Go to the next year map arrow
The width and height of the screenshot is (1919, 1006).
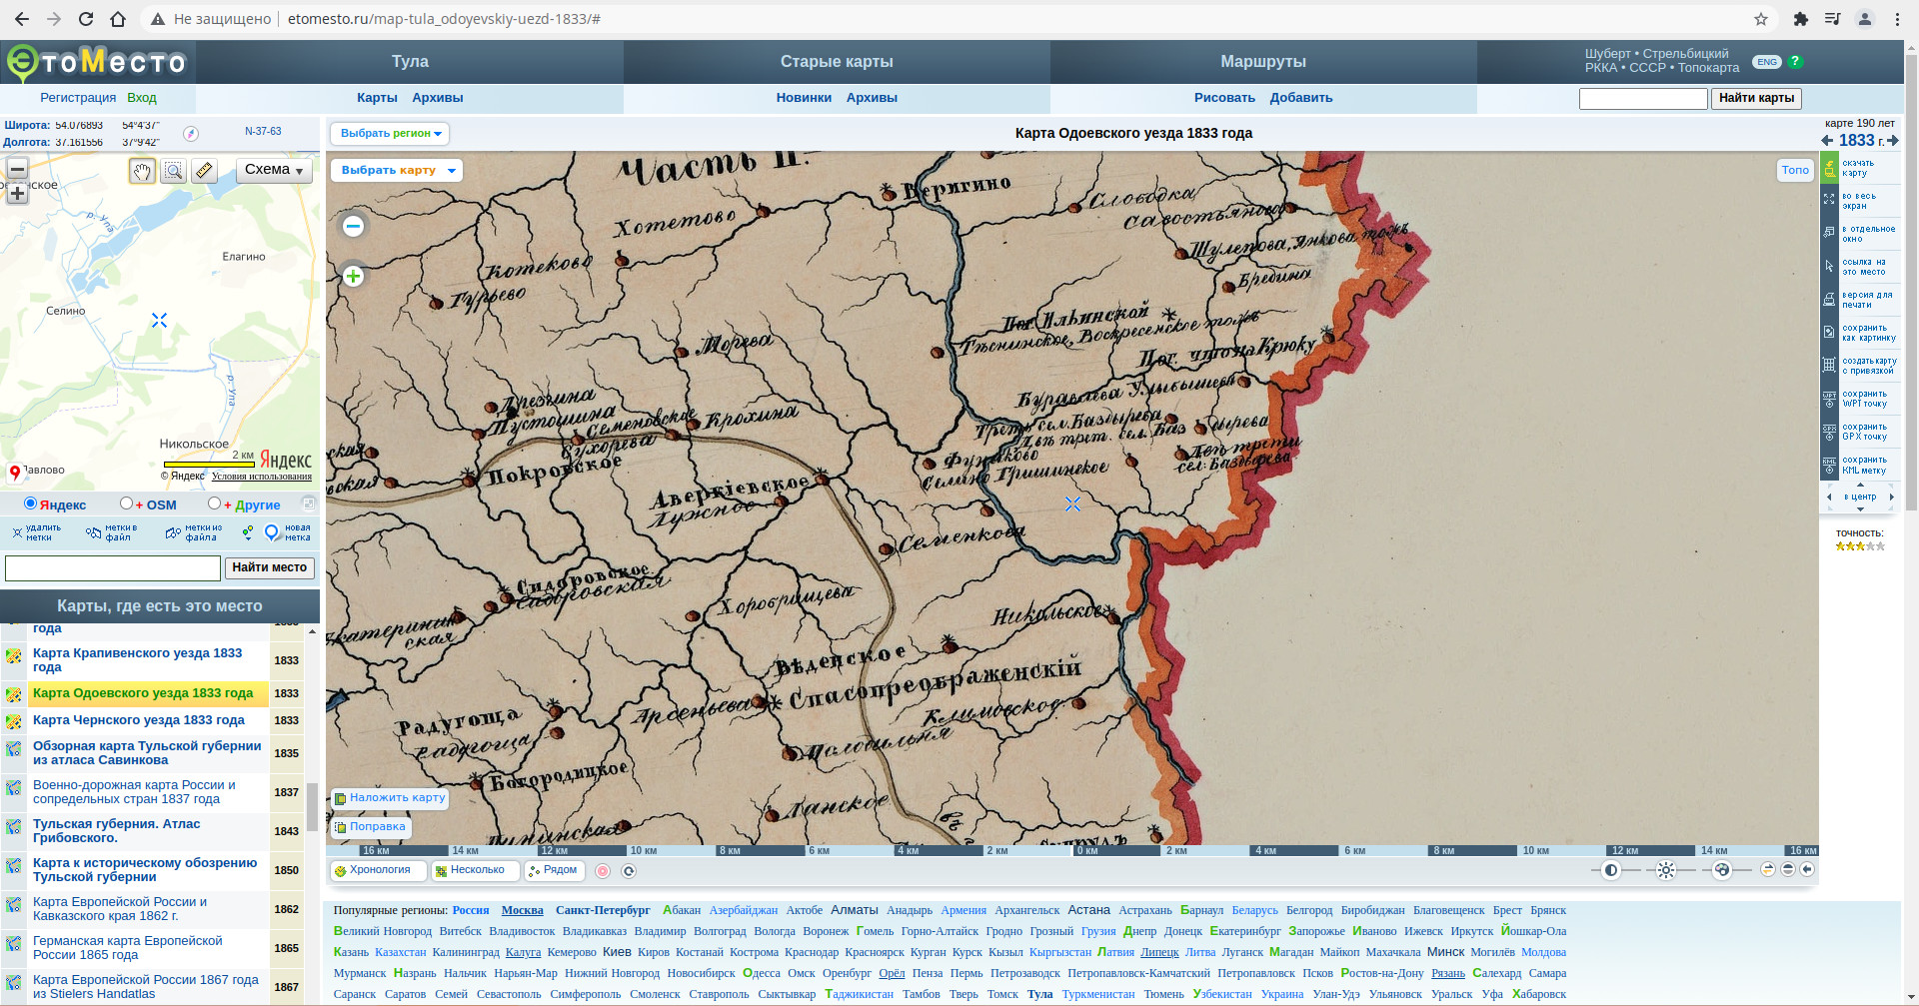coord(1893,141)
